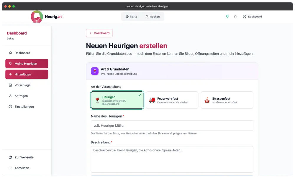295x178 pixels.
Task: Click the fire truck icon on Feuerwehrfest
Action: [x=152, y=100]
